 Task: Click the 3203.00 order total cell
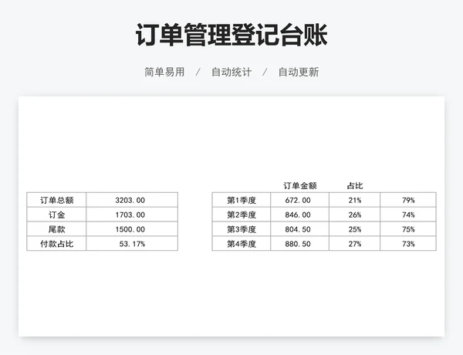tap(131, 200)
